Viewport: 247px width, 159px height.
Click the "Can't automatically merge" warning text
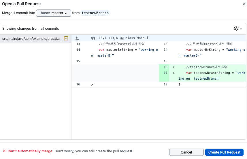point(30,151)
